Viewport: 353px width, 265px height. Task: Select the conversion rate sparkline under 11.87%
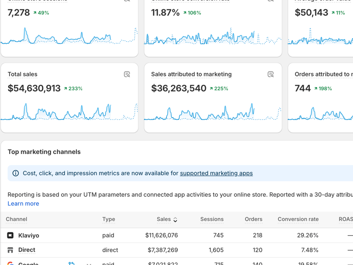click(213, 36)
